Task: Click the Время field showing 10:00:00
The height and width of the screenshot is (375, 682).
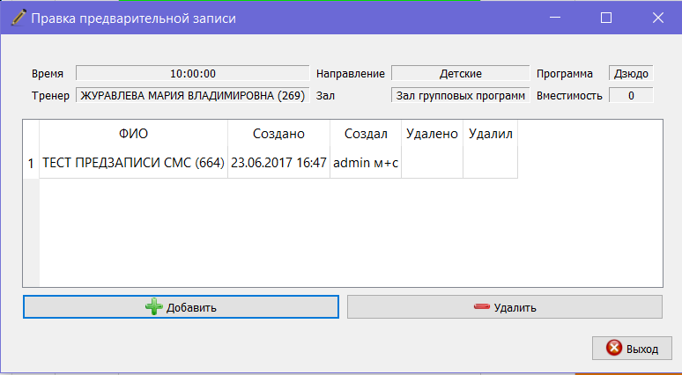Action: tap(193, 73)
